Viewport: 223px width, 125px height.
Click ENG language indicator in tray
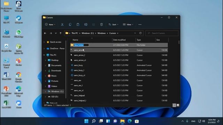point(193,121)
